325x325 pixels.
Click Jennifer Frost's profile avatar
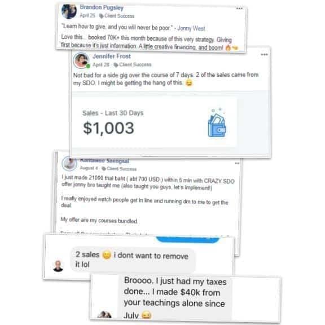(81, 60)
